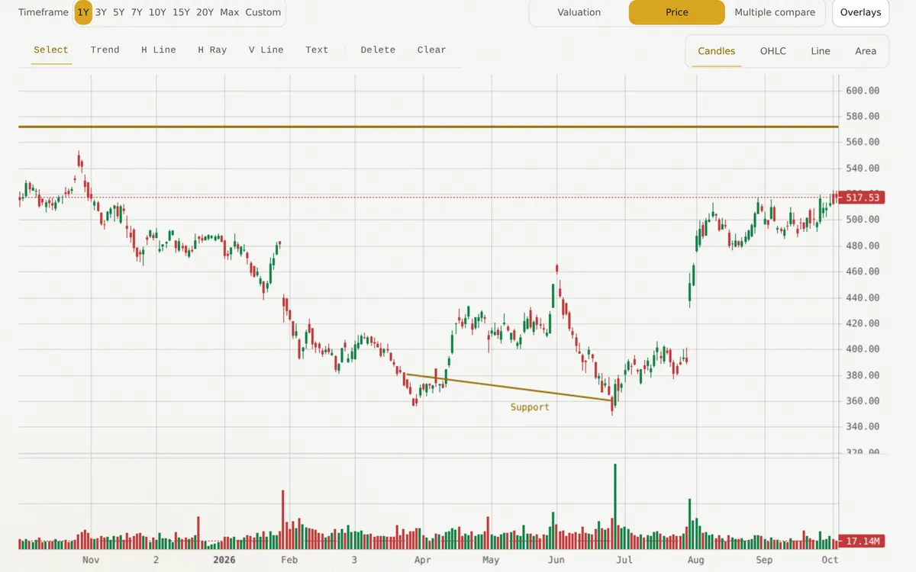Choose the Max timeframe

point(229,12)
